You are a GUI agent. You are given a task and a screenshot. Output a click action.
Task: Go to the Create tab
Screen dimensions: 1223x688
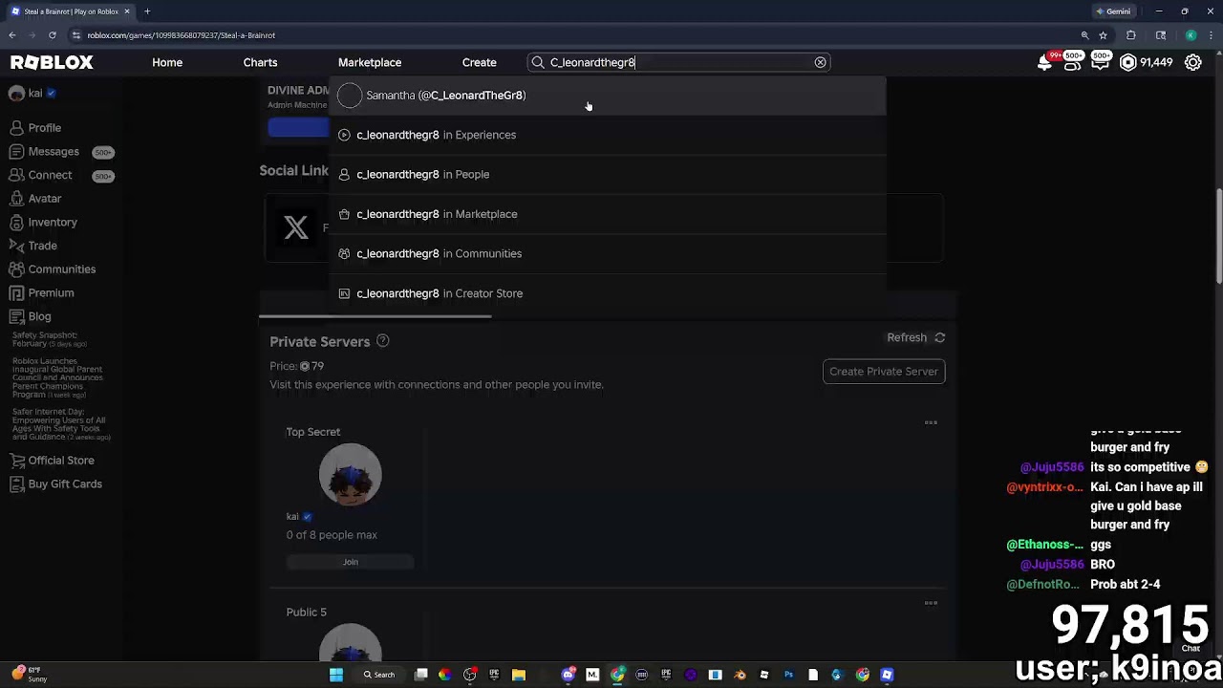coord(480,62)
